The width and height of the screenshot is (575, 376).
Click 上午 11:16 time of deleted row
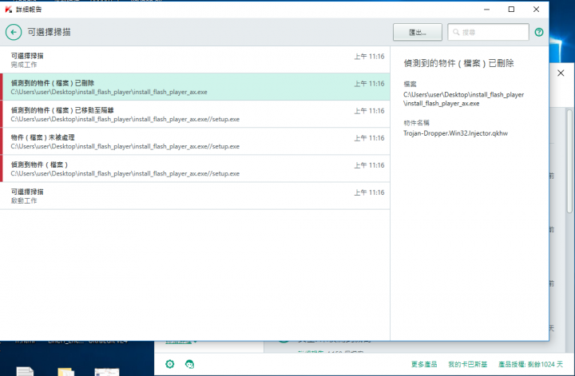click(x=369, y=84)
